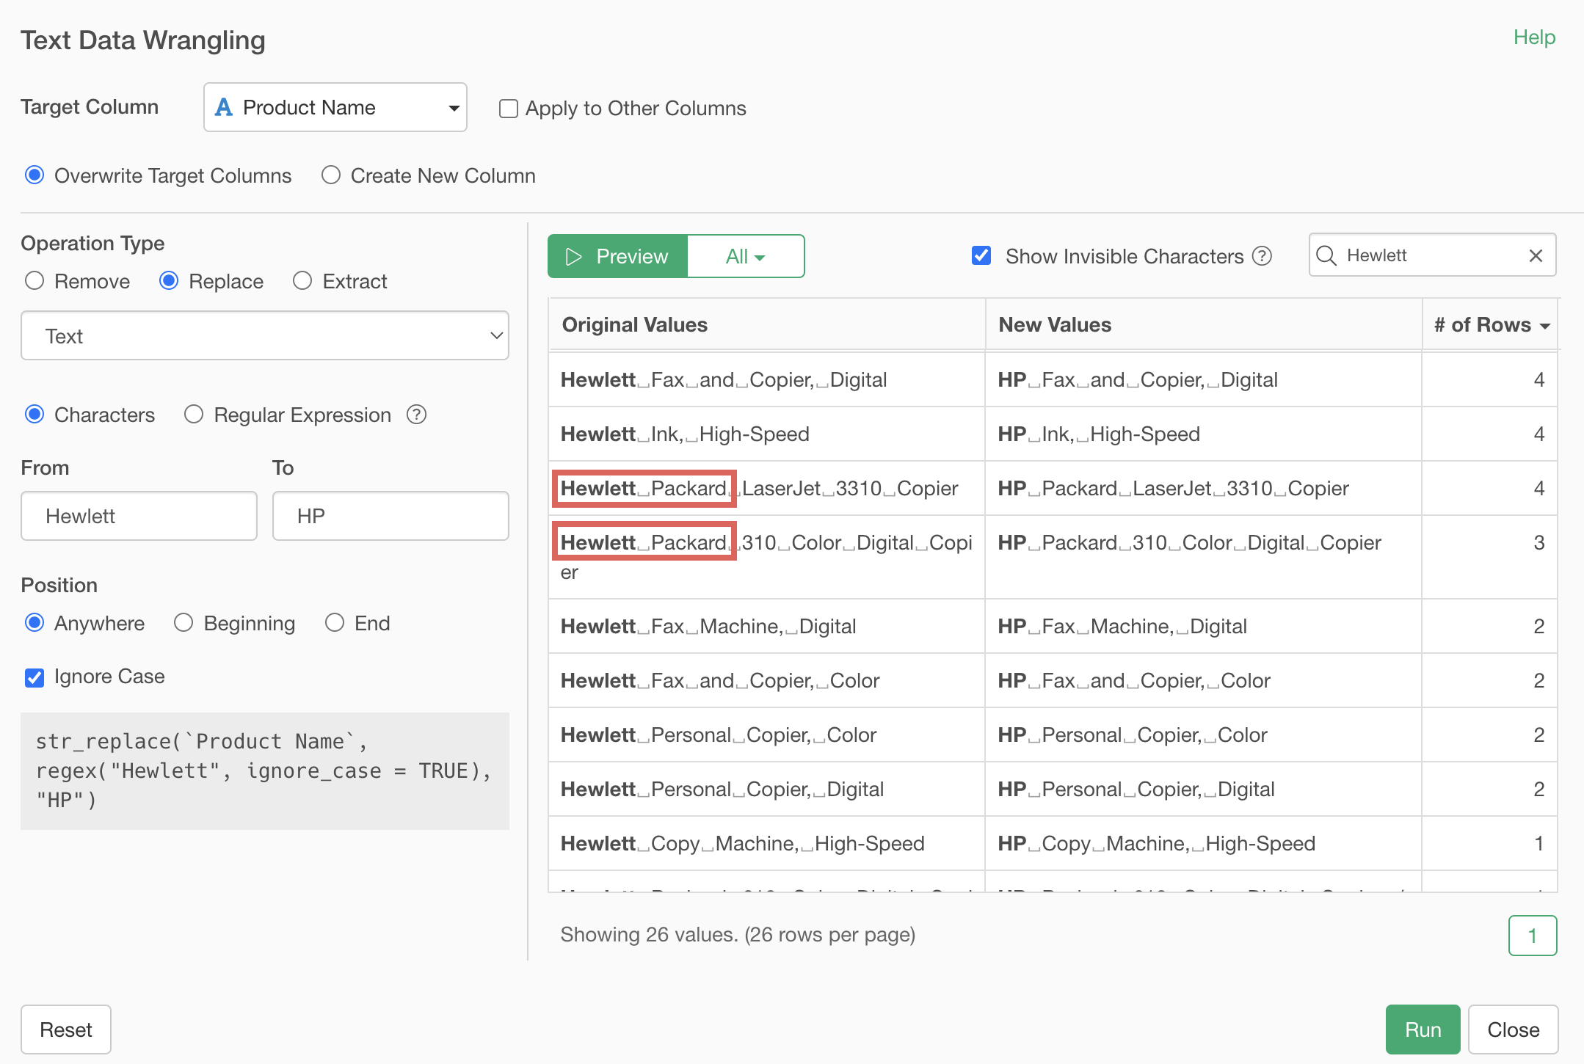
Task: Open the Text type dropdown
Action: pyautogui.click(x=265, y=335)
